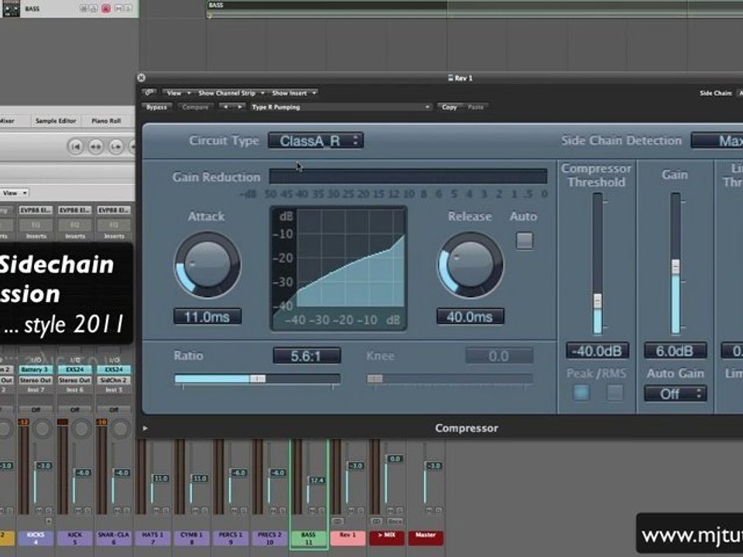
Task: Enable Peak detection mode button
Action: pos(581,393)
